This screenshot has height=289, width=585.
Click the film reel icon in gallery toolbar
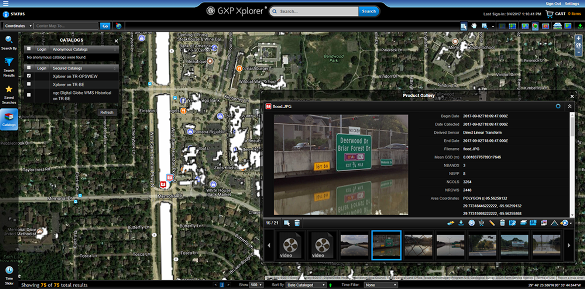click(472, 223)
